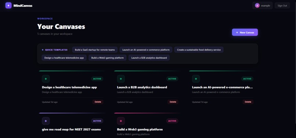Open Design a healthcare telemedicine app canvas title
Viewport: 296px width, 138px height.
coord(69,87)
